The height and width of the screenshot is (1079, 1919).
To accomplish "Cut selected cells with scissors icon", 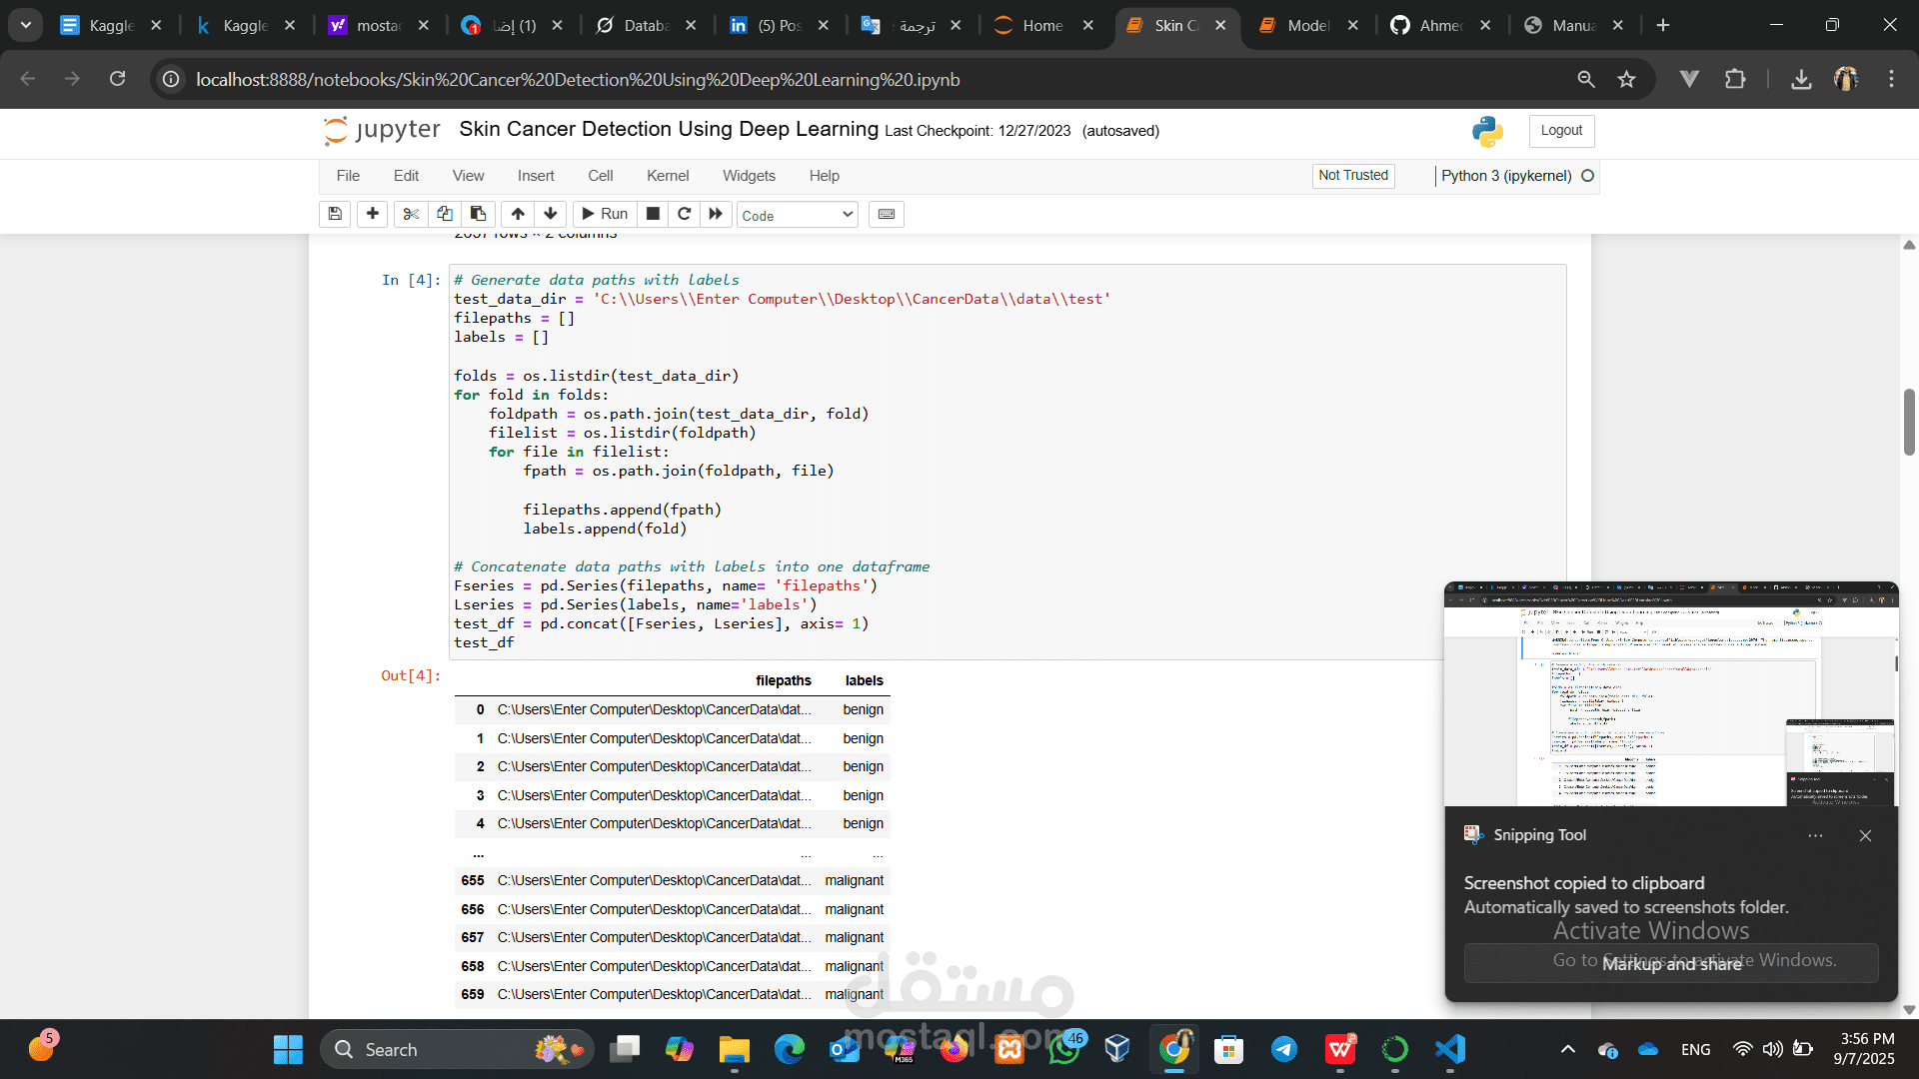I will point(411,214).
